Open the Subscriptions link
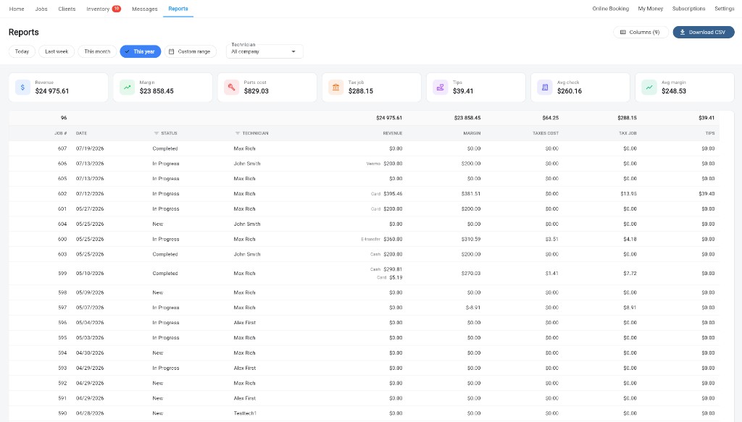Image resolution: width=742 pixels, height=422 pixels. point(688,9)
